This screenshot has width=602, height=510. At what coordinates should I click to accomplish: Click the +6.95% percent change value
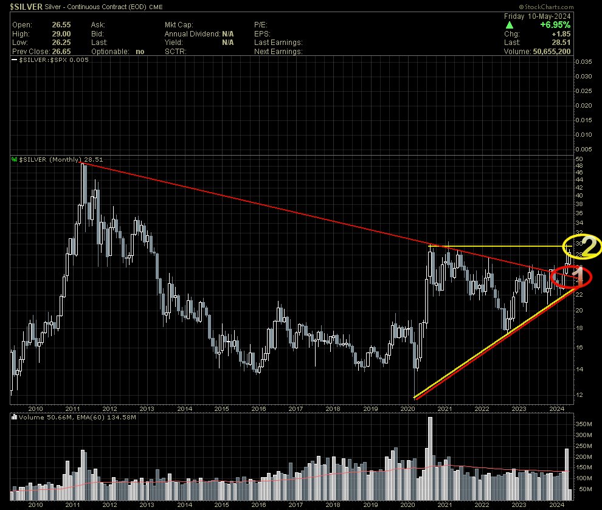(x=555, y=25)
